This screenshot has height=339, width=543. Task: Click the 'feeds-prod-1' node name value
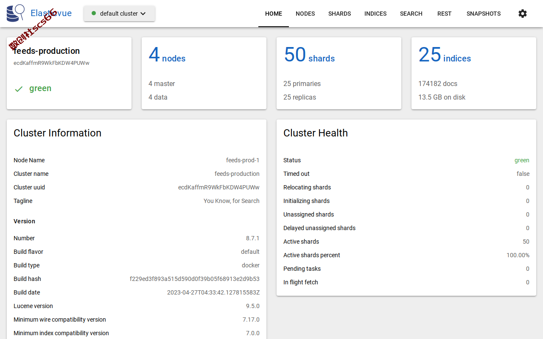pyautogui.click(x=243, y=160)
